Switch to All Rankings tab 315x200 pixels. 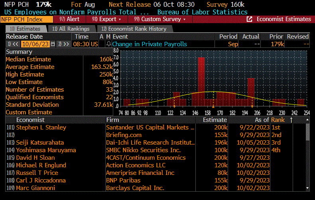tap(71, 29)
